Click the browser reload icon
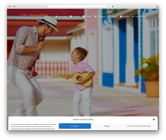 coord(108,6)
